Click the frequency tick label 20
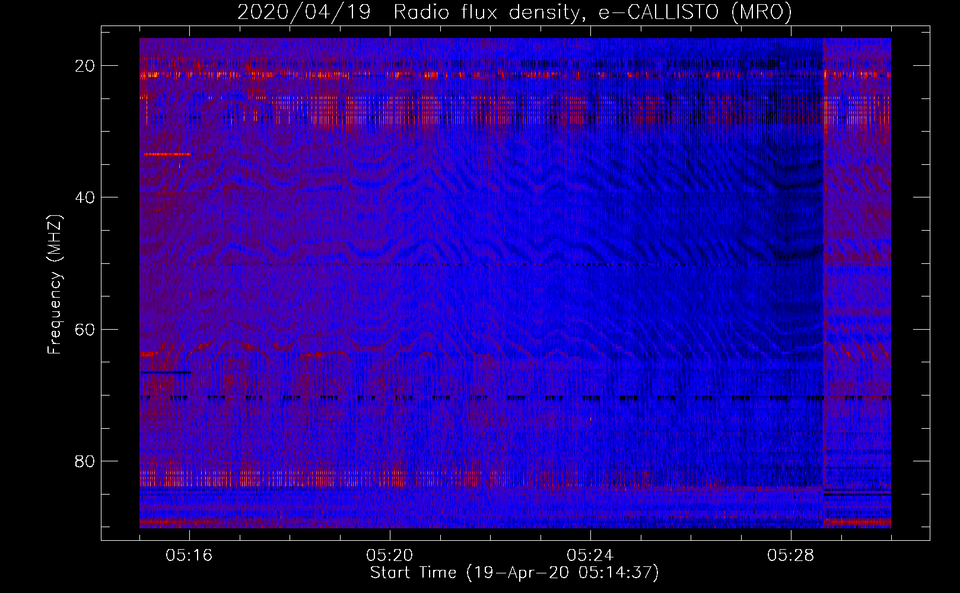The height and width of the screenshot is (593, 960). coord(85,66)
